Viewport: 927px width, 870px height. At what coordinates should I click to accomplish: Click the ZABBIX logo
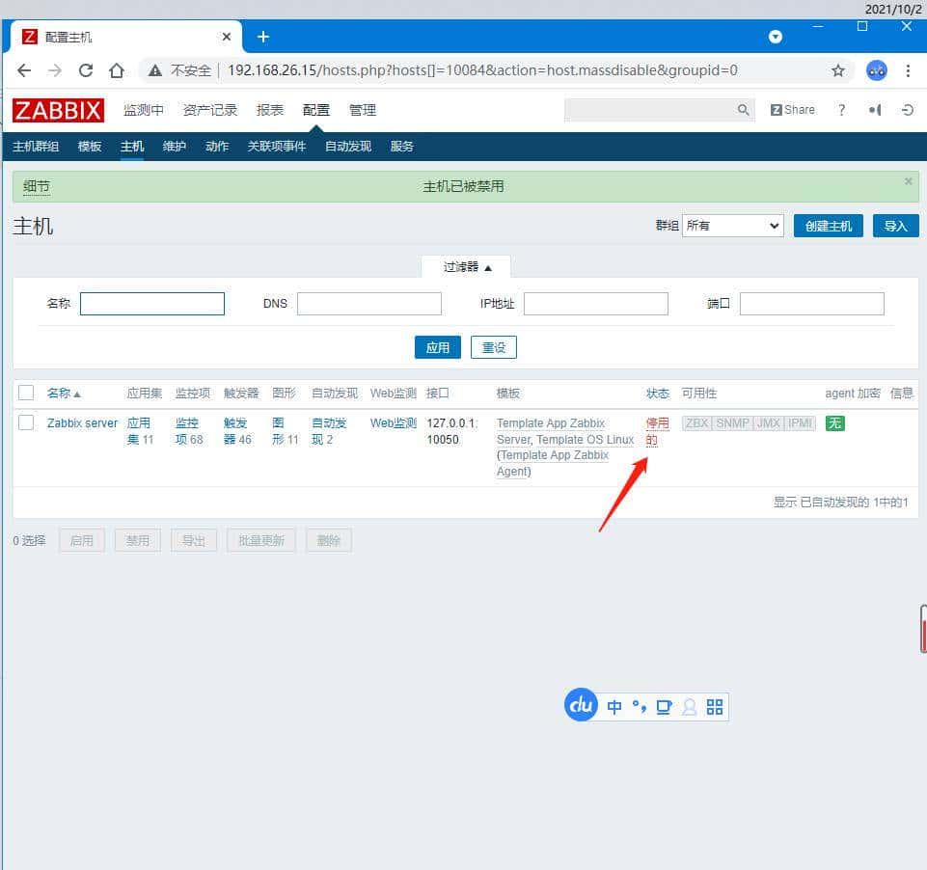(58, 110)
